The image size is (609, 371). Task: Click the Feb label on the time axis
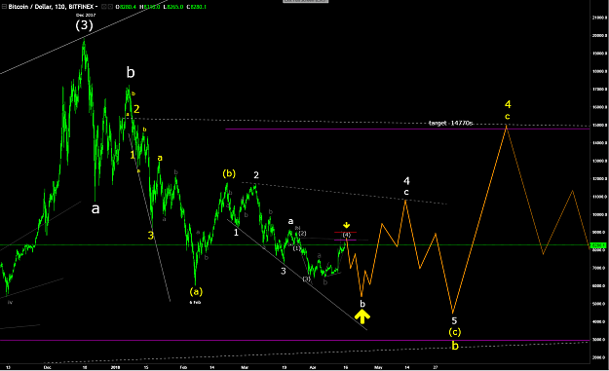click(x=184, y=367)
